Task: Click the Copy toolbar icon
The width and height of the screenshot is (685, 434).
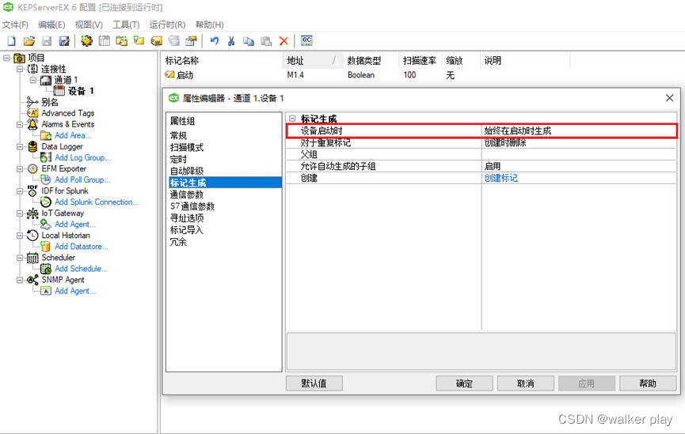Action: tap(249, 41)
